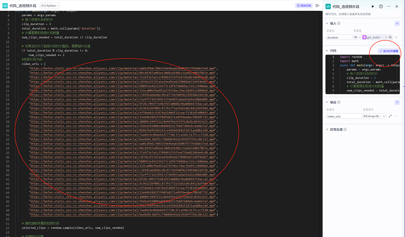Viewport: 405px width, 237px height.
Task: Close the code node side panel
Action: coord(398,6)
